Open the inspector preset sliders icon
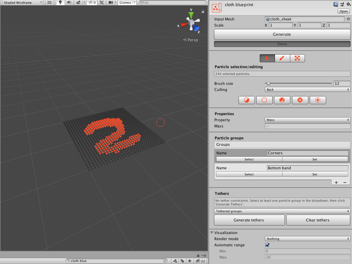352x264 pixels. (x=342, y=4)
